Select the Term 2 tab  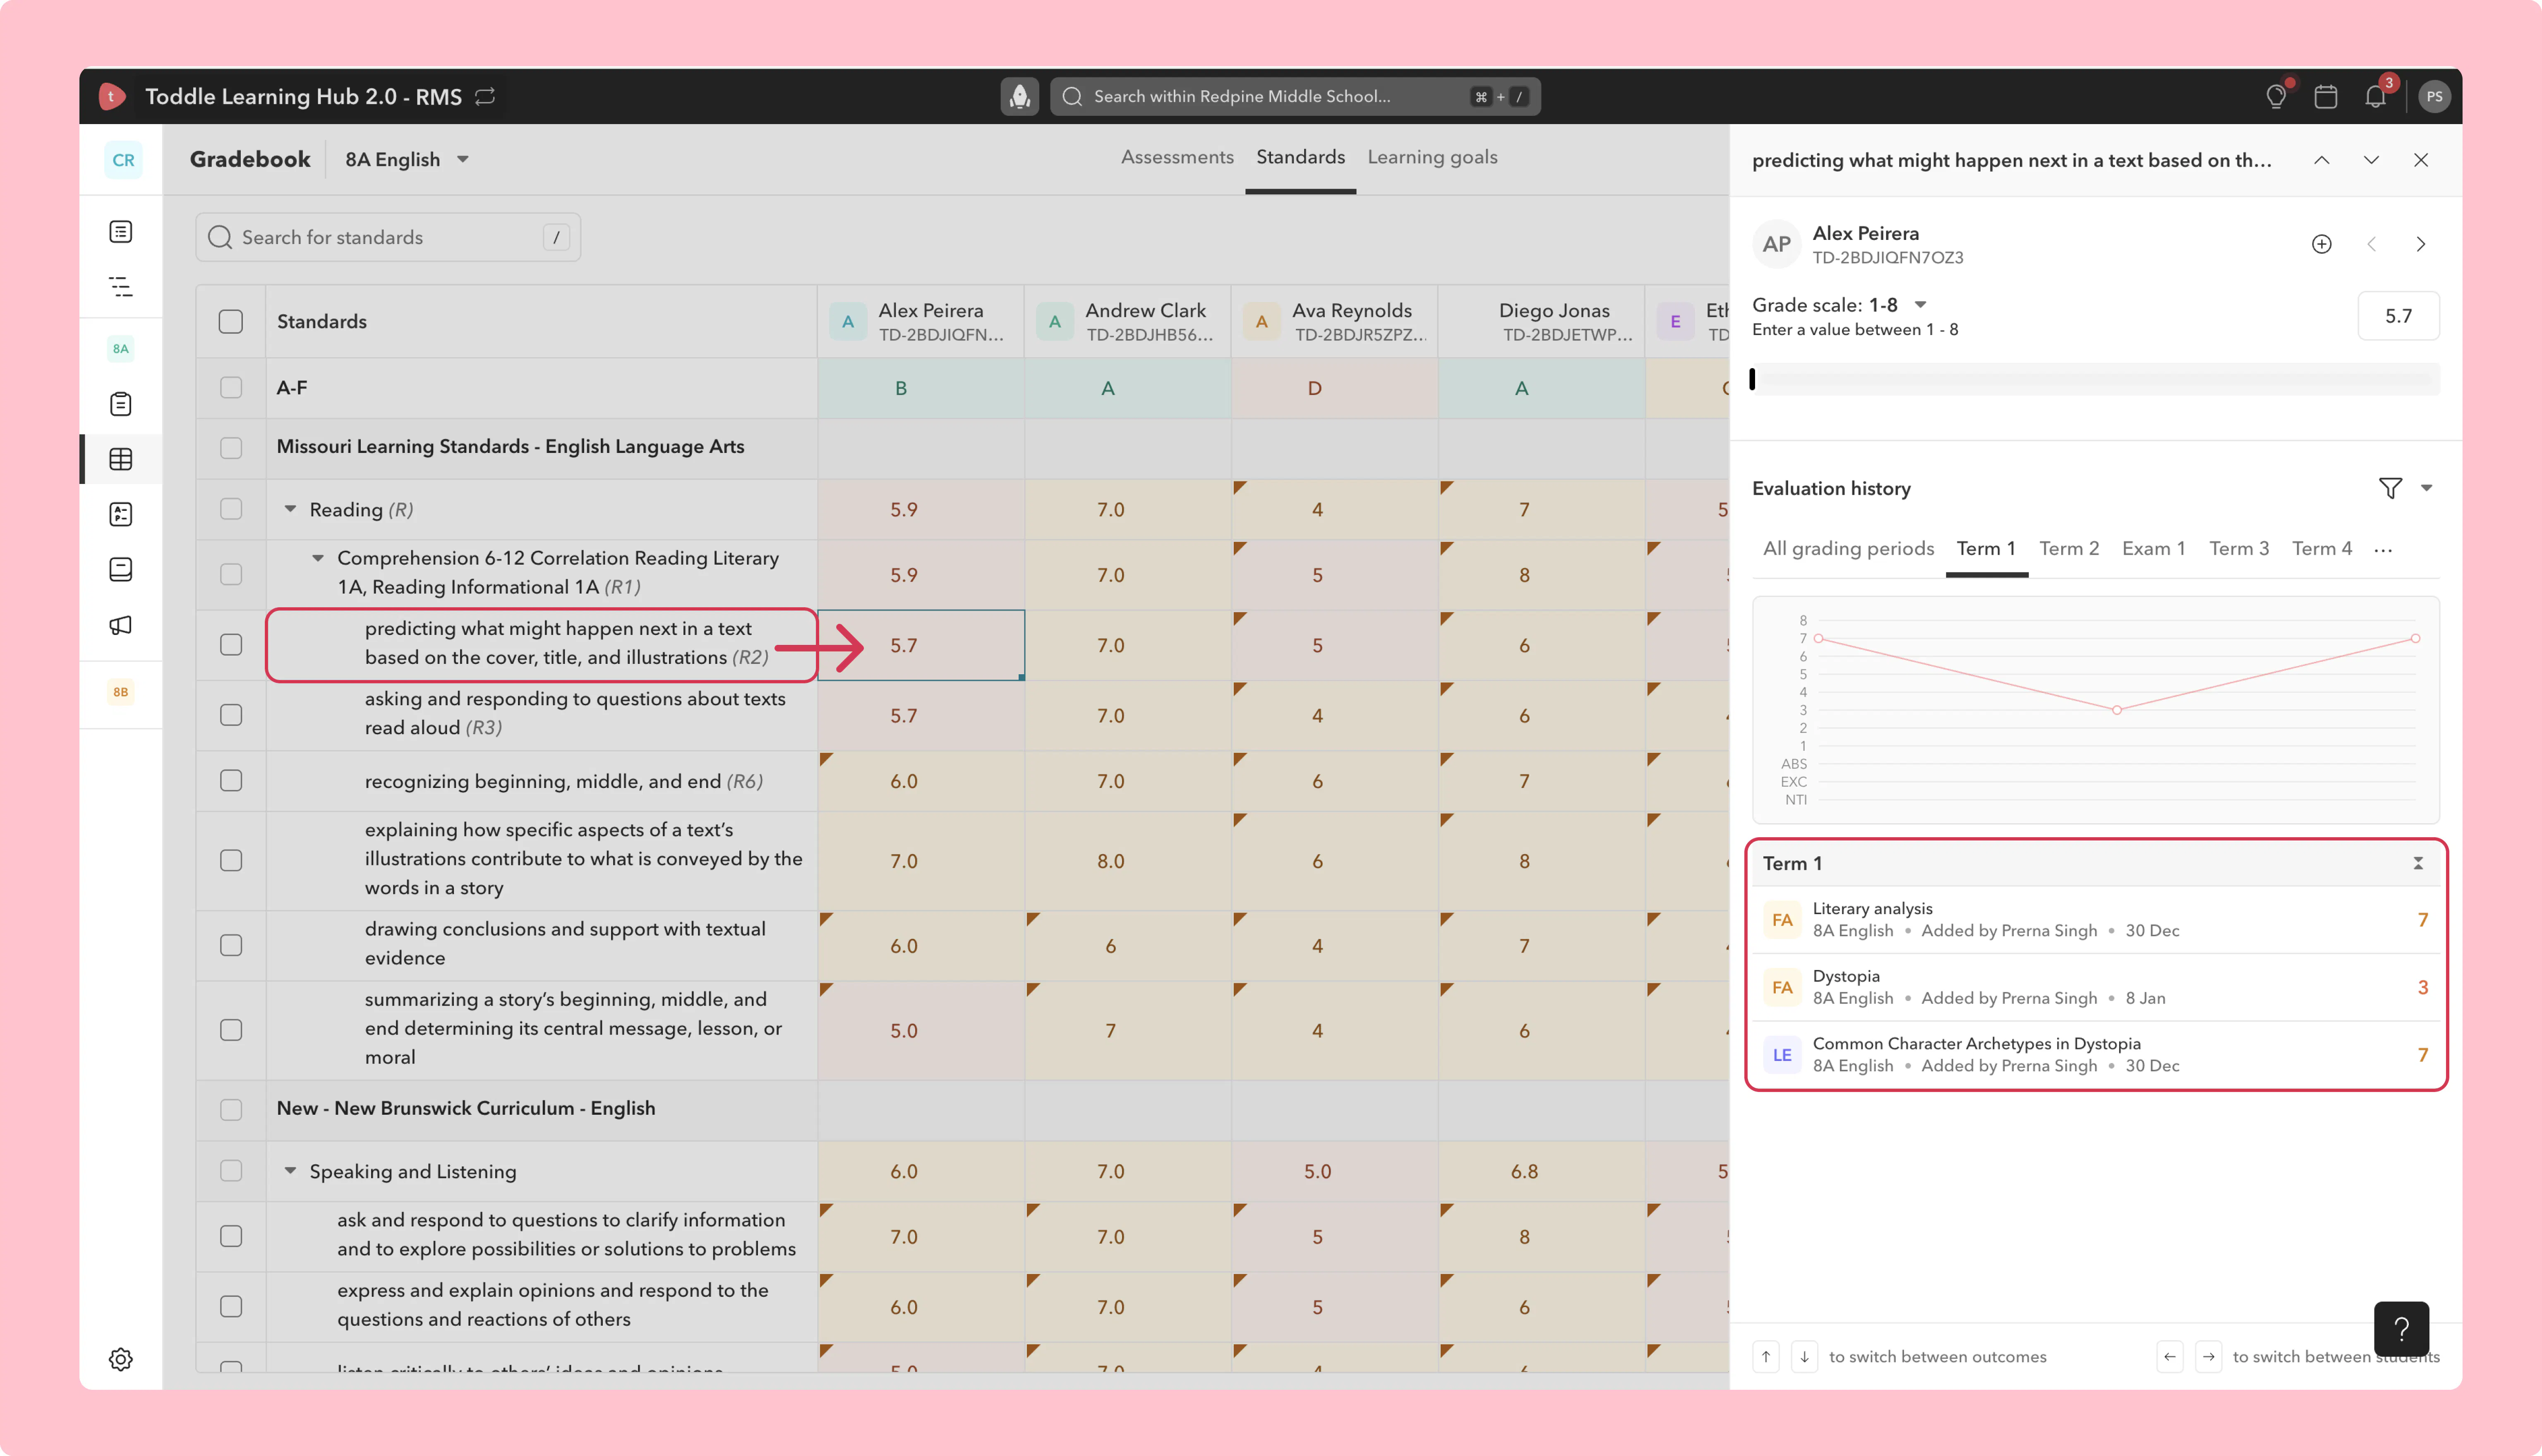tap(2069, 548)
